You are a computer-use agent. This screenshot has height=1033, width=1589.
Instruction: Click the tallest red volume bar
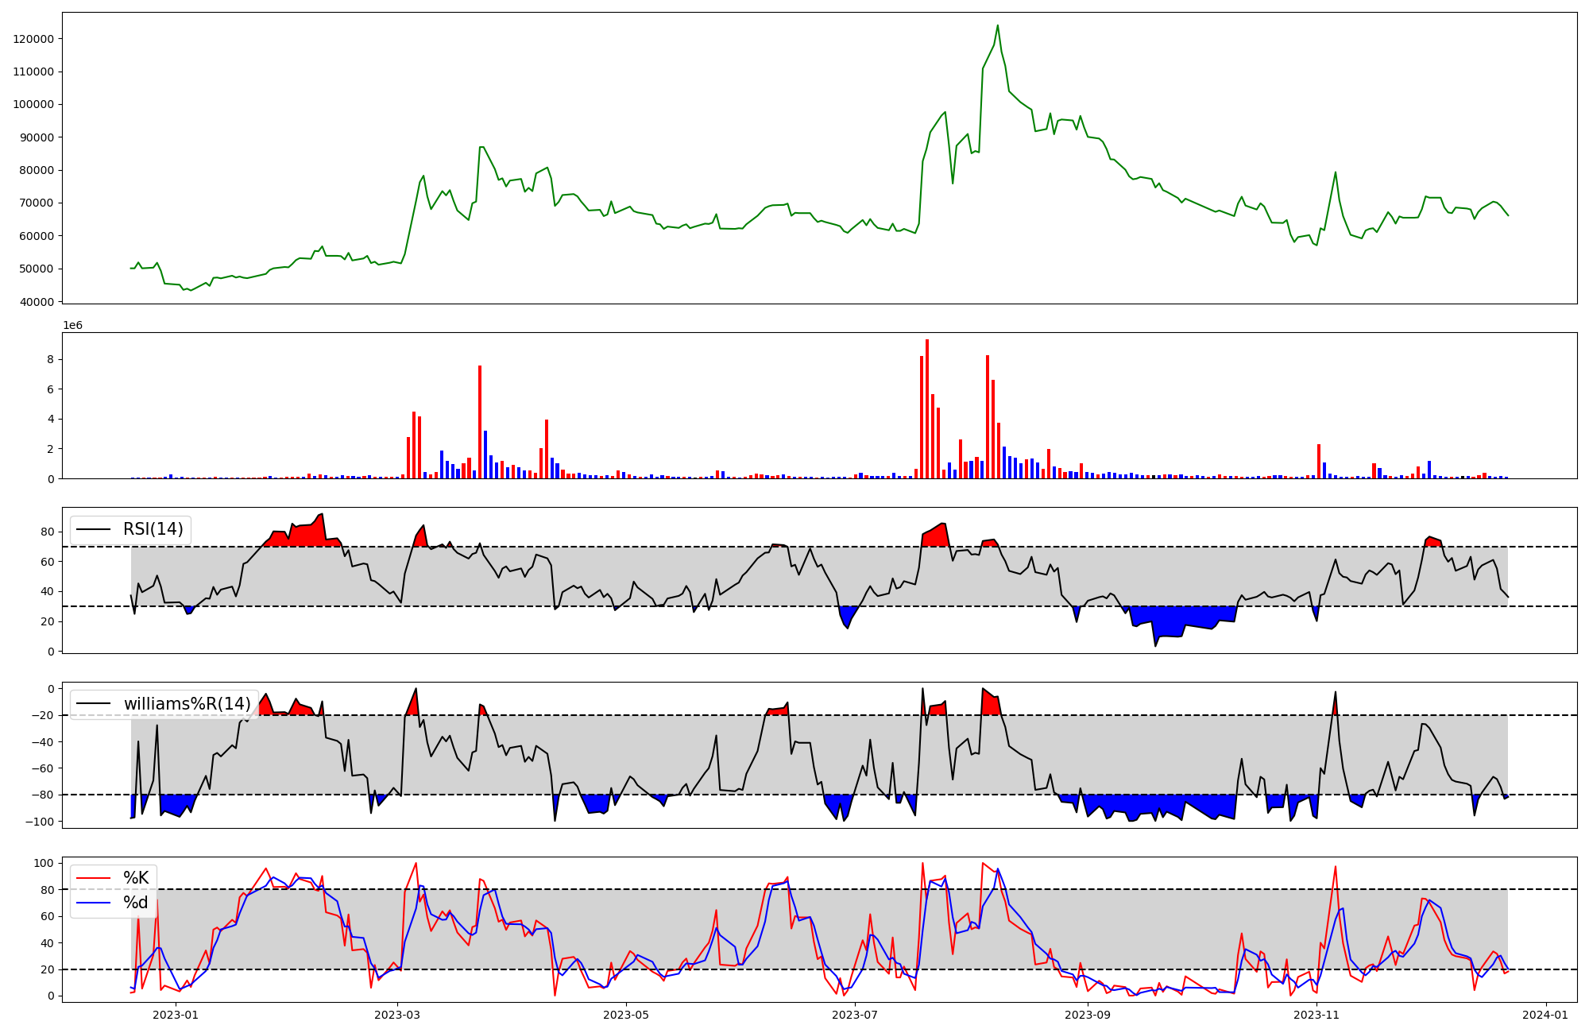tap(927, 409)
